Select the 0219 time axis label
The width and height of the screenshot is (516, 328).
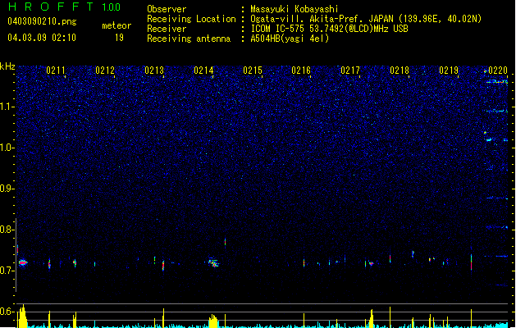click(449, 71)
